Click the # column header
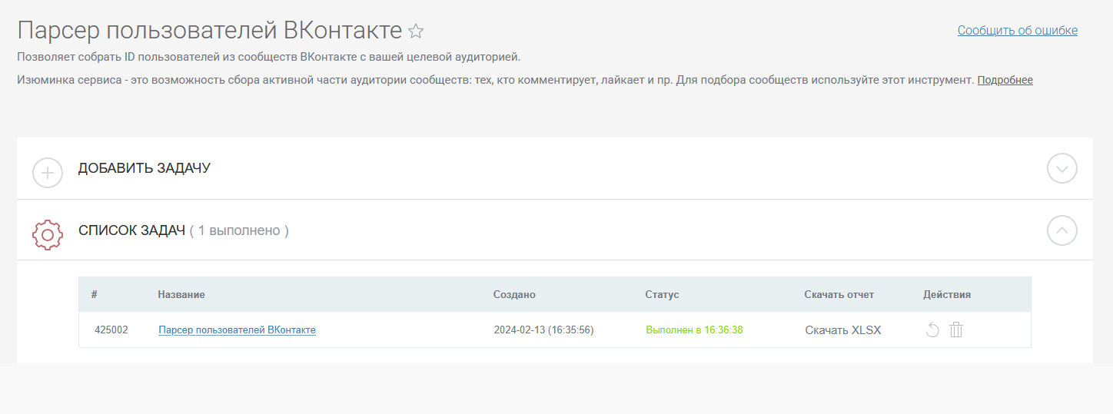 pos(94,295)
